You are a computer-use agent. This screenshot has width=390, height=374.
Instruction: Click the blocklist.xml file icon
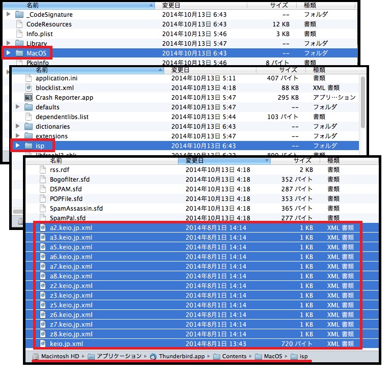click(x=29, y=88)
